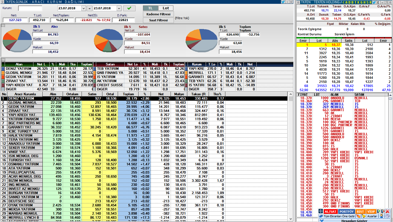Open the VİOP button
The width and height of the screenshot is (393, 222).
[x=371, y=211]
